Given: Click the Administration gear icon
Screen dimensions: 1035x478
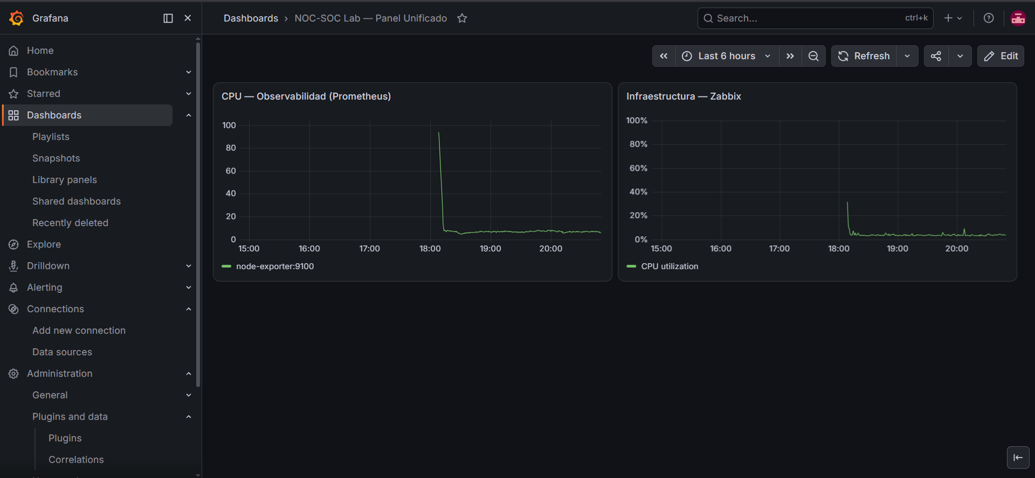Looking at the screenshot, I should pyautogui.click(x=13, y=374).
